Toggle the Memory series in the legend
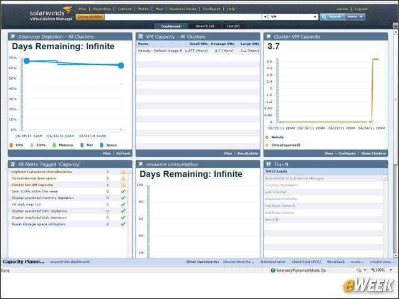Viewport: 399px width, 299px height. click(62, 145)
